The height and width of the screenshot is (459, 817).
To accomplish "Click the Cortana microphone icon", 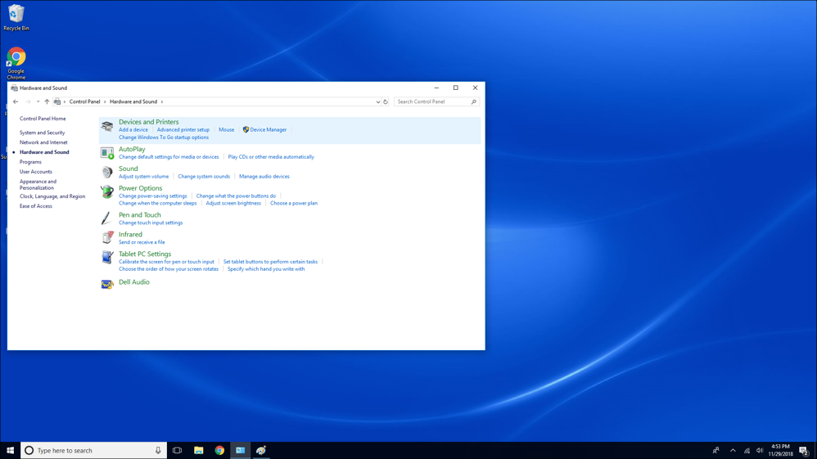I will click(x=158, y=450).
